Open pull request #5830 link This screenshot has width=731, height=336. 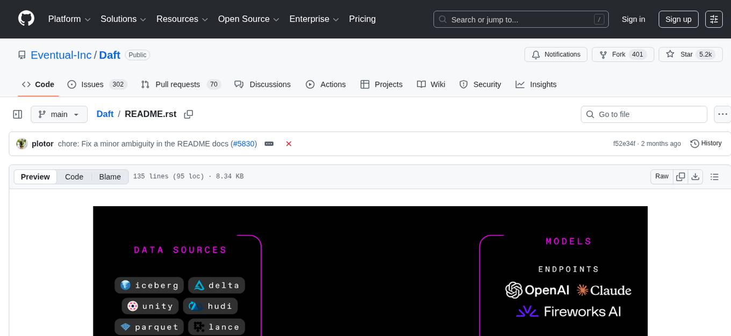244,144
